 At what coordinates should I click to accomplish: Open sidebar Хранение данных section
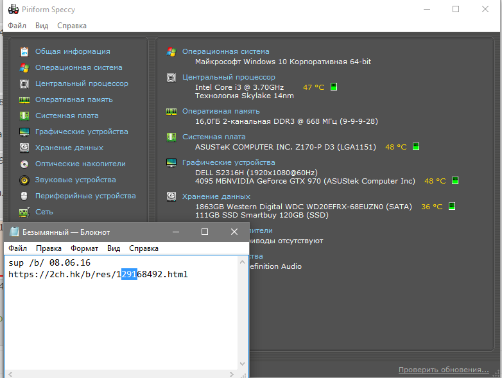[69, 148]
